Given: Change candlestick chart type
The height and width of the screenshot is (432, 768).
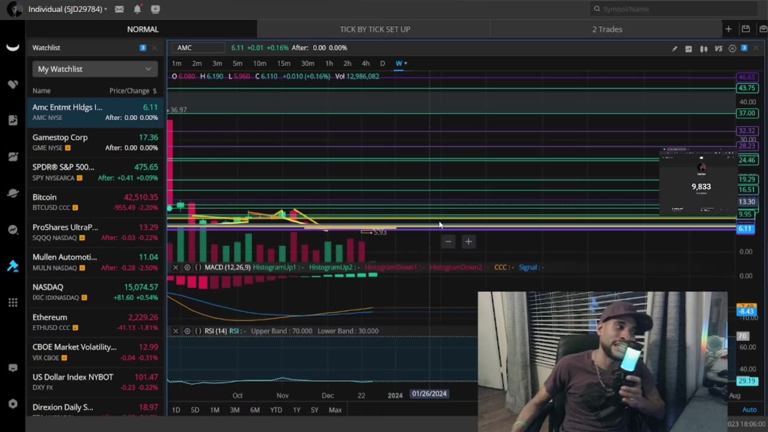Looking at the screenshot, I should [704, 49].
